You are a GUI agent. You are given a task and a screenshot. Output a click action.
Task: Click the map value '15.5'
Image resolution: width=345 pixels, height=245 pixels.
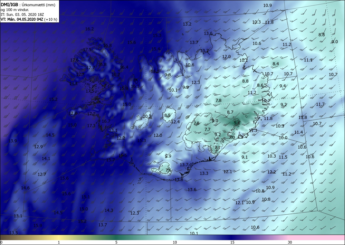[x=122, y=156]
